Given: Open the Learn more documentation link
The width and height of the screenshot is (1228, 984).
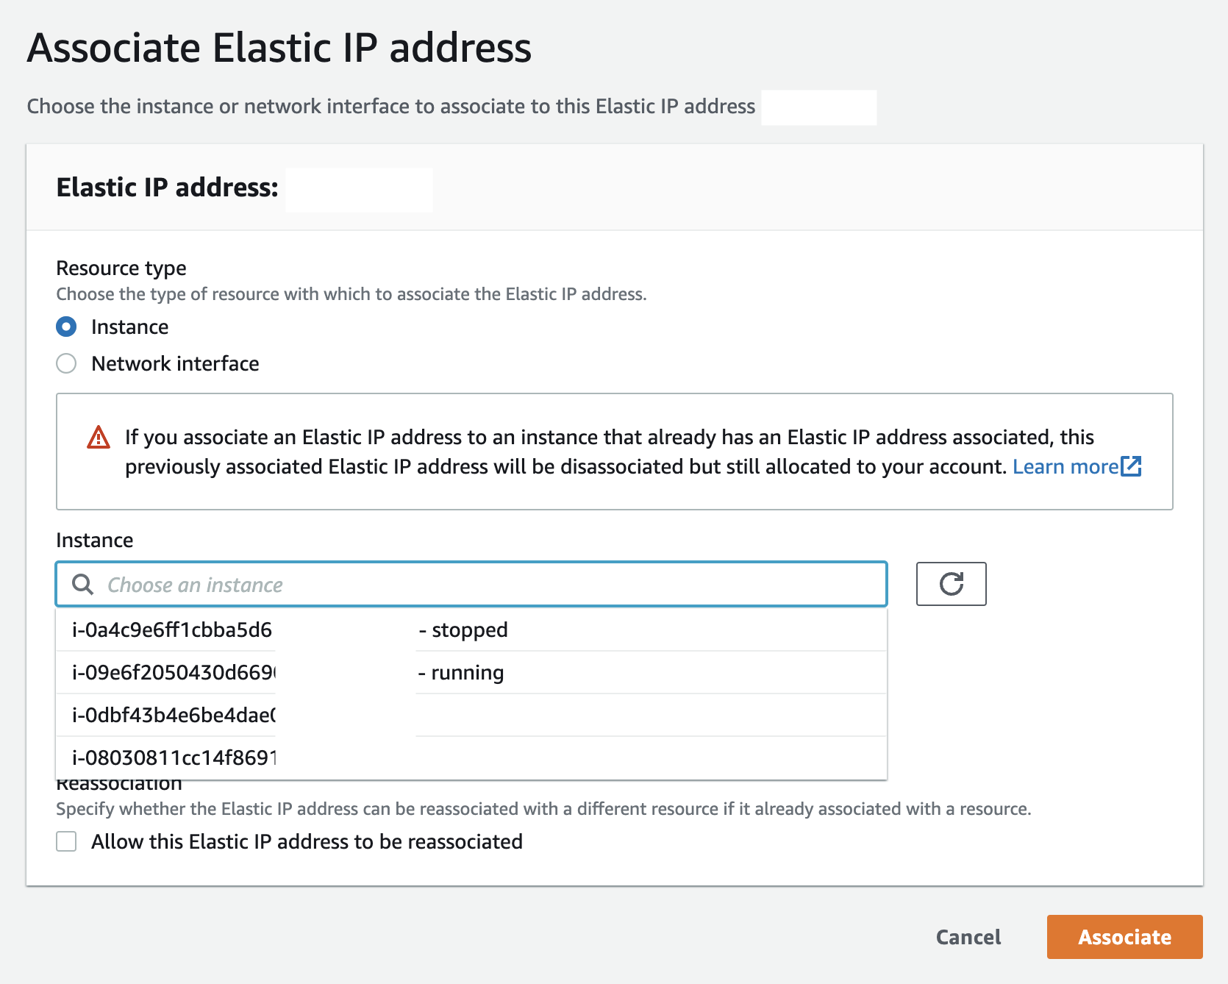Looking at the screenshot, I should click(x=1065, y=466).
